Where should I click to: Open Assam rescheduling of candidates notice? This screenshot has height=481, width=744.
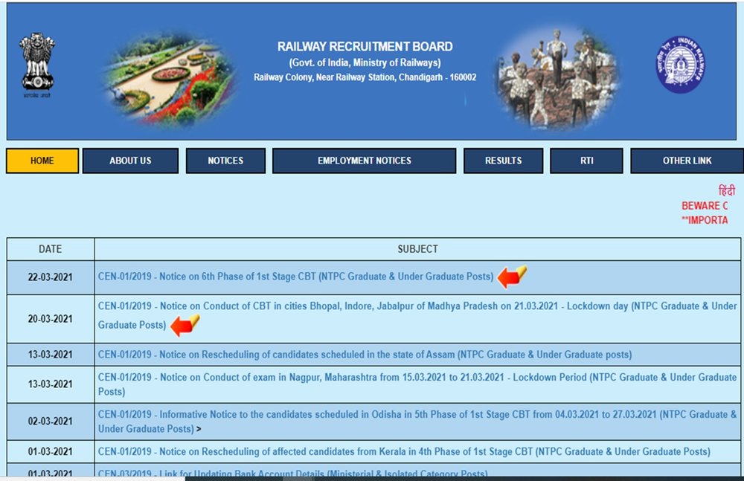(x=365, y=355)
